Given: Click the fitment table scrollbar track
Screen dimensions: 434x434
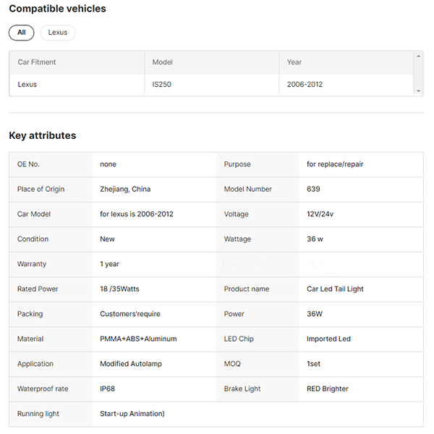Looking at the screenshot, I should pos(418,74).
